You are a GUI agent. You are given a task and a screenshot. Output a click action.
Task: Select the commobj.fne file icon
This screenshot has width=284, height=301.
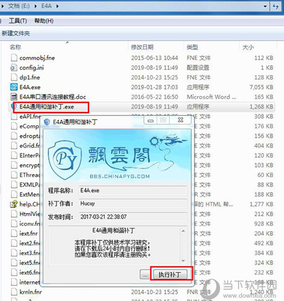click(x=14, y=58)
